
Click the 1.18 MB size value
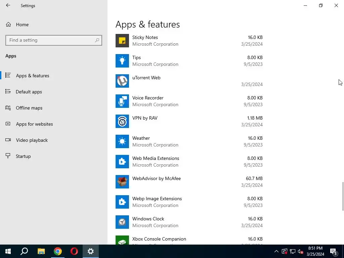(x=255, y=118)
